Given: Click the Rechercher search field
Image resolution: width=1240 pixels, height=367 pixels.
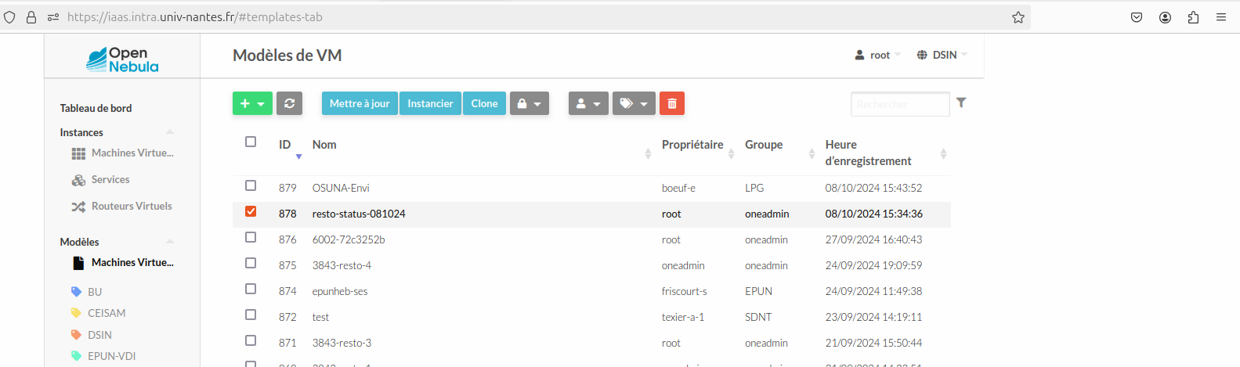Looking at the screenshot, I should [x=900, y=104].
